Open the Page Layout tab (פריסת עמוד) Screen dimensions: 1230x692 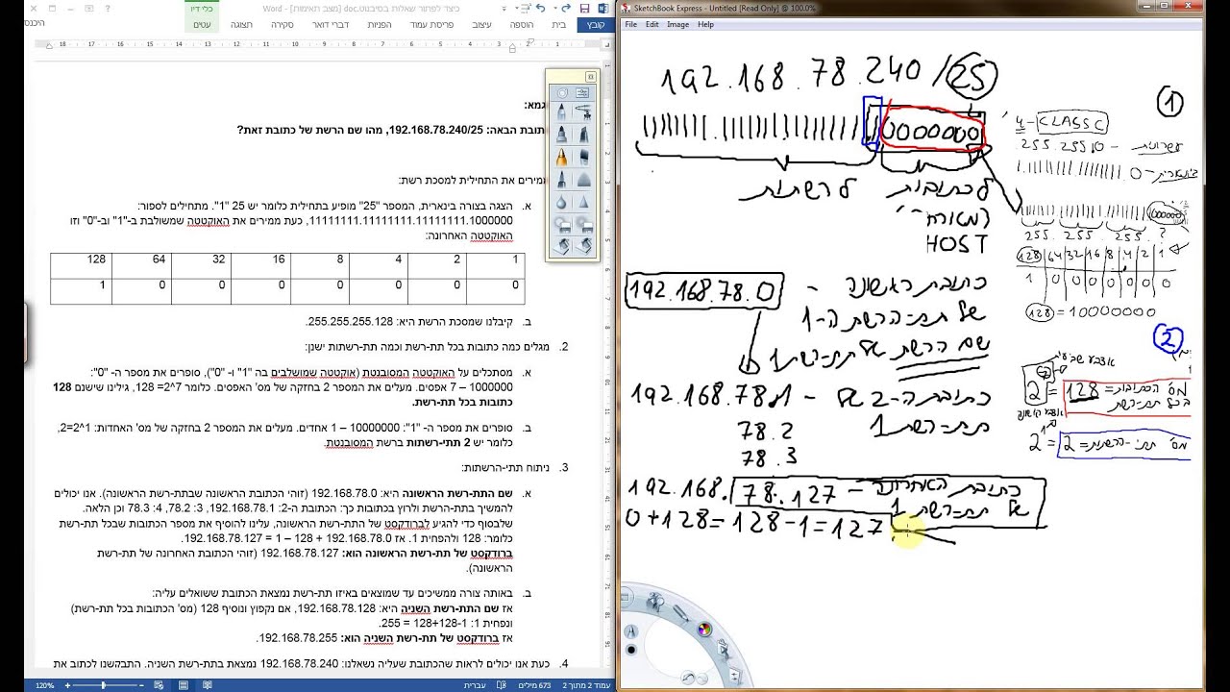[431, 24]
